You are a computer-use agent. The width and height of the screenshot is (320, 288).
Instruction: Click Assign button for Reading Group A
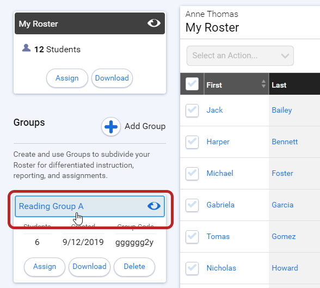45,267
